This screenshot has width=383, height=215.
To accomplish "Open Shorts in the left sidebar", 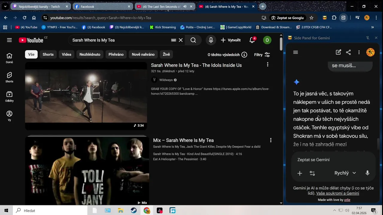I will coord(9,77).
